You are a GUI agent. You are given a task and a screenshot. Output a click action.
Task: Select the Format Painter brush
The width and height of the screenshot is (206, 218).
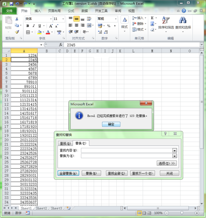[x=17, y=32]
